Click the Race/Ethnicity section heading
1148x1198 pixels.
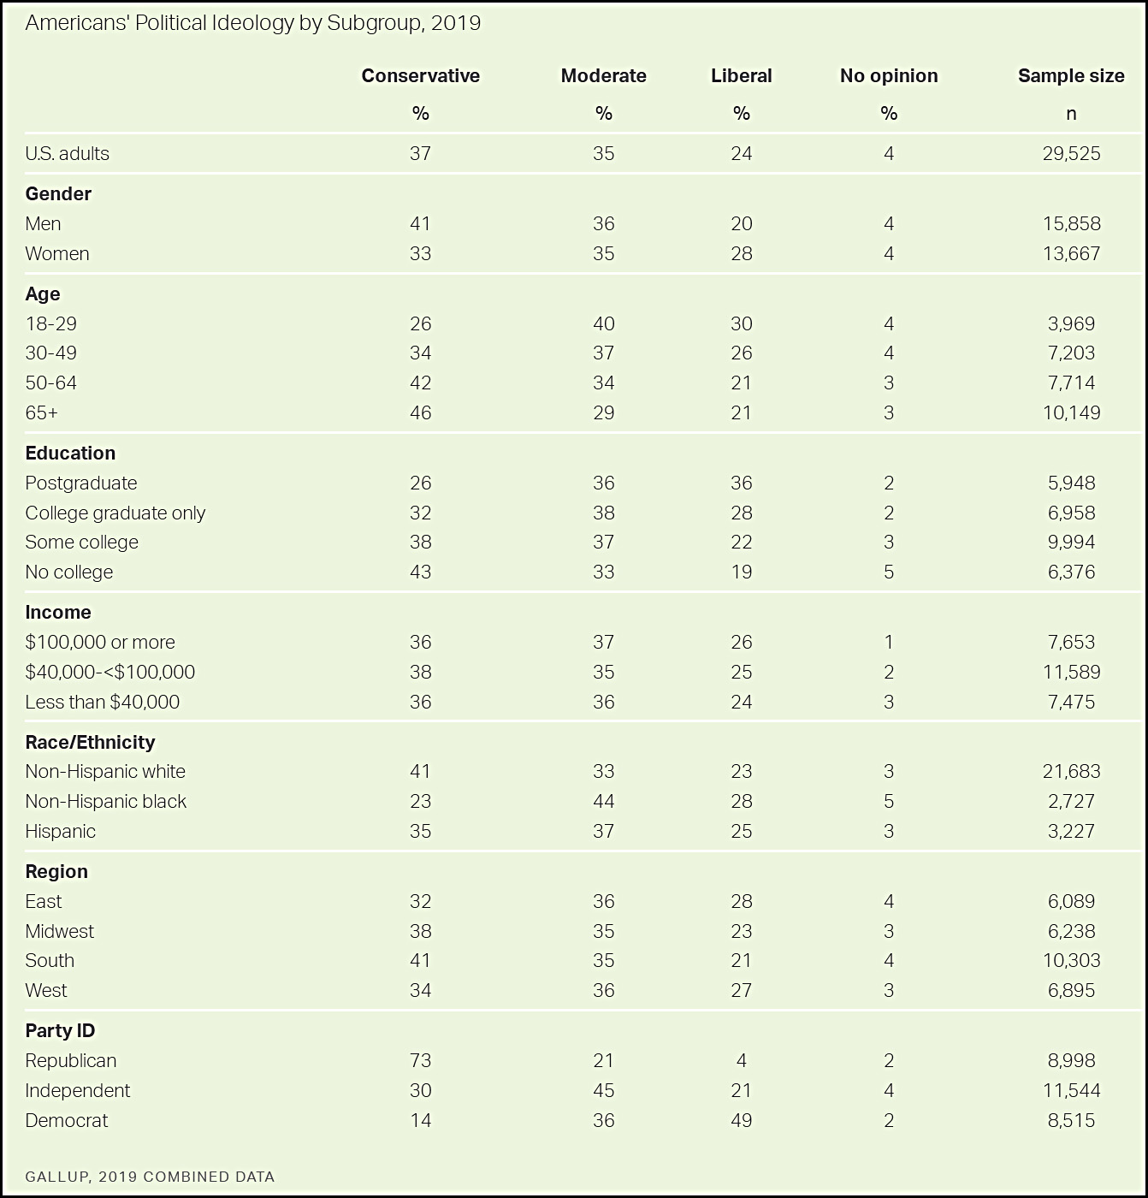point(90,743)
